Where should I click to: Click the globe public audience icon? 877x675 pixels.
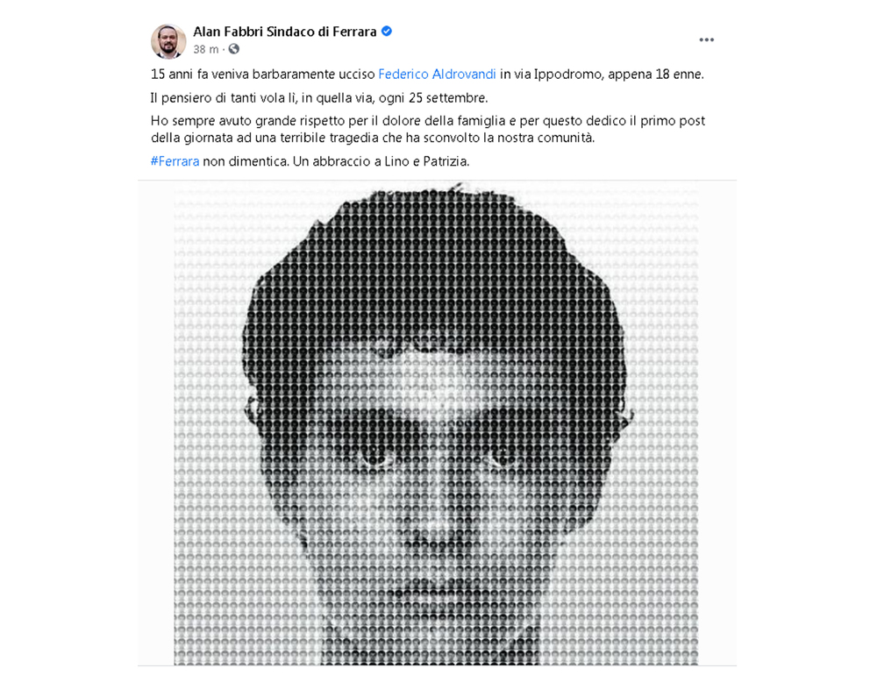click(234, 49)
